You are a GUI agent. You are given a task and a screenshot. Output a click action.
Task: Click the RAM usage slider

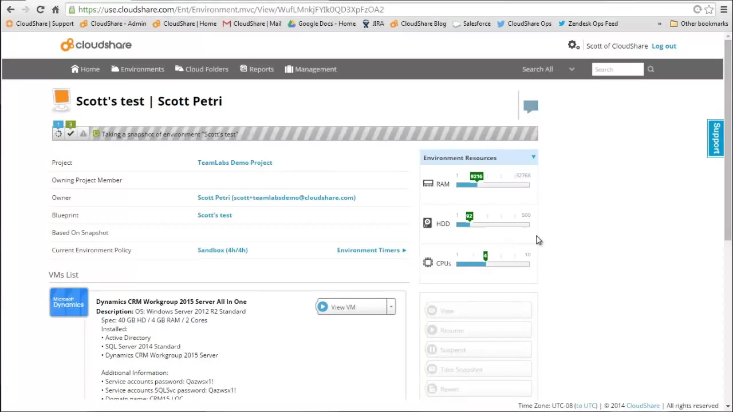pos(492,185)
